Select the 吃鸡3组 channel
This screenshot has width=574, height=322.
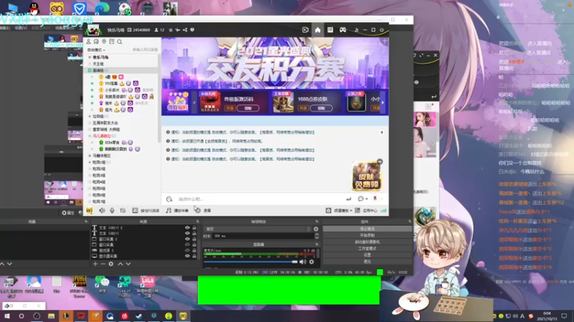[x=99, y=175]
